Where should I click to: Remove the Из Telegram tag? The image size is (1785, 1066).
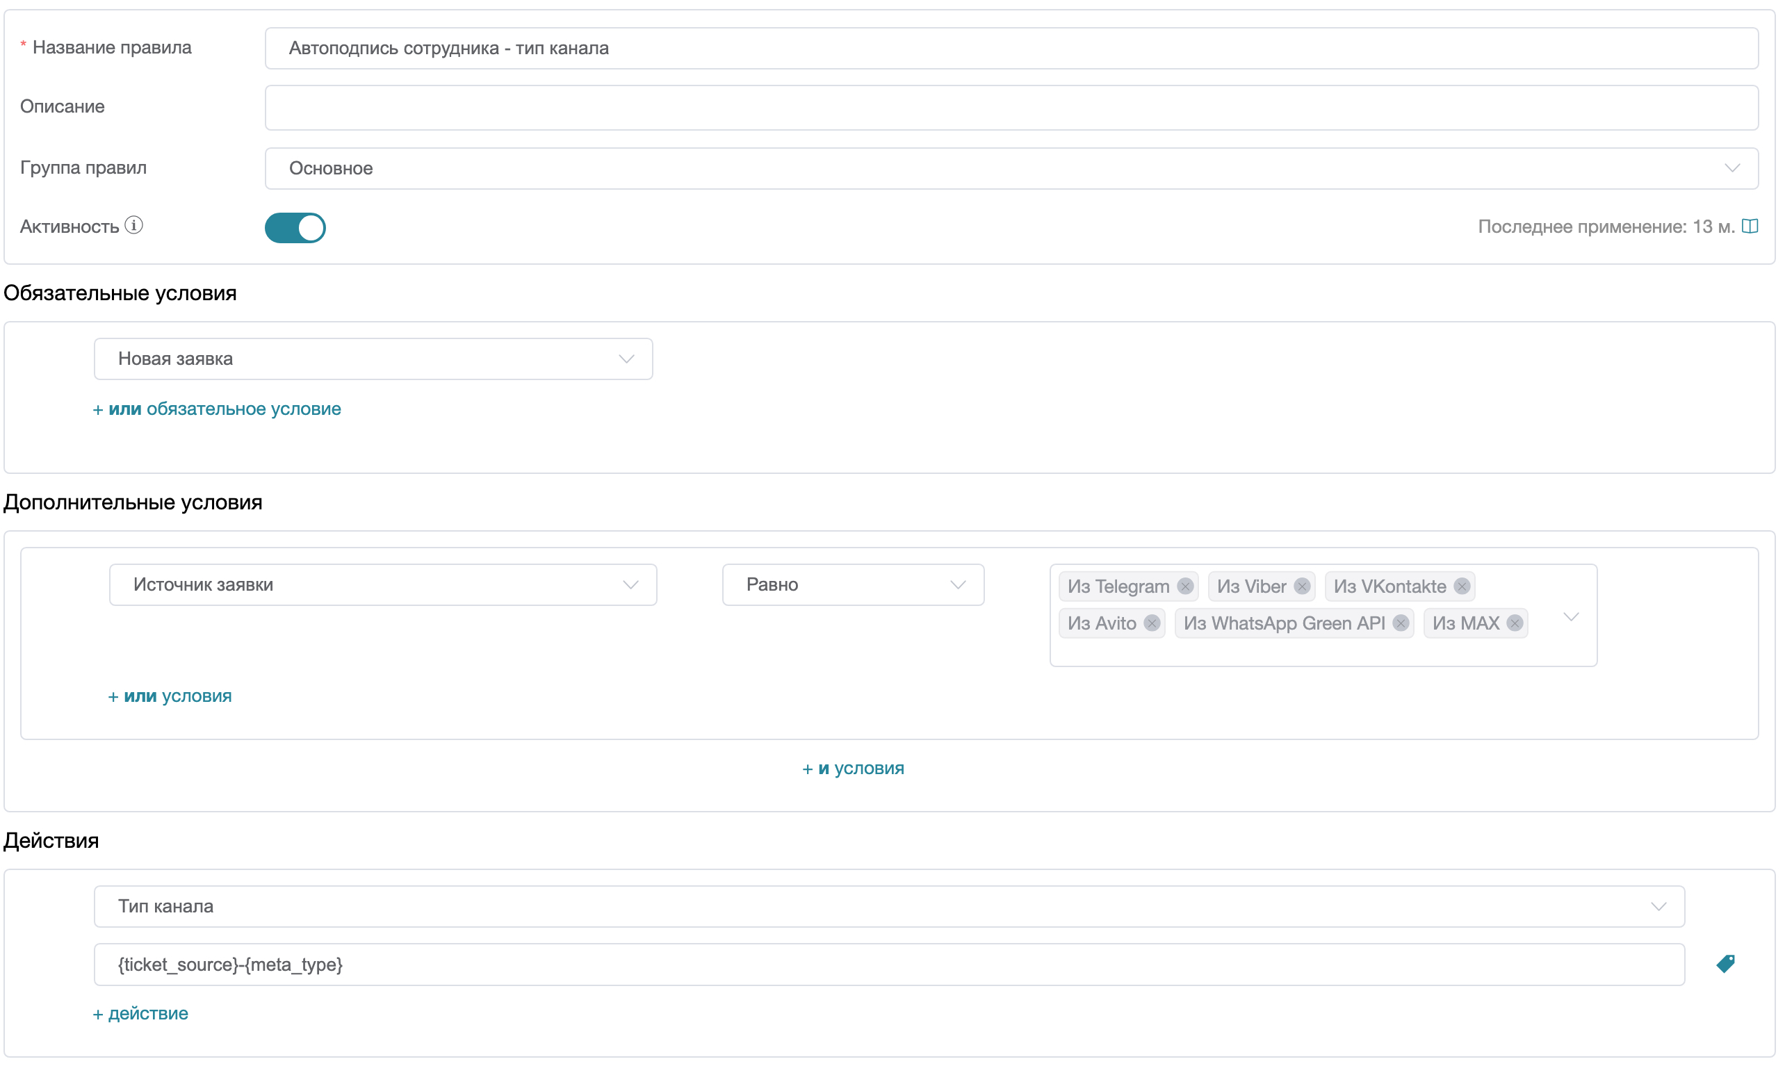(1185, 586)
